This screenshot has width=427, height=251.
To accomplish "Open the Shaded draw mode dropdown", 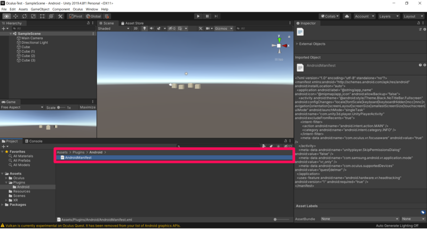I will (114, 29).
